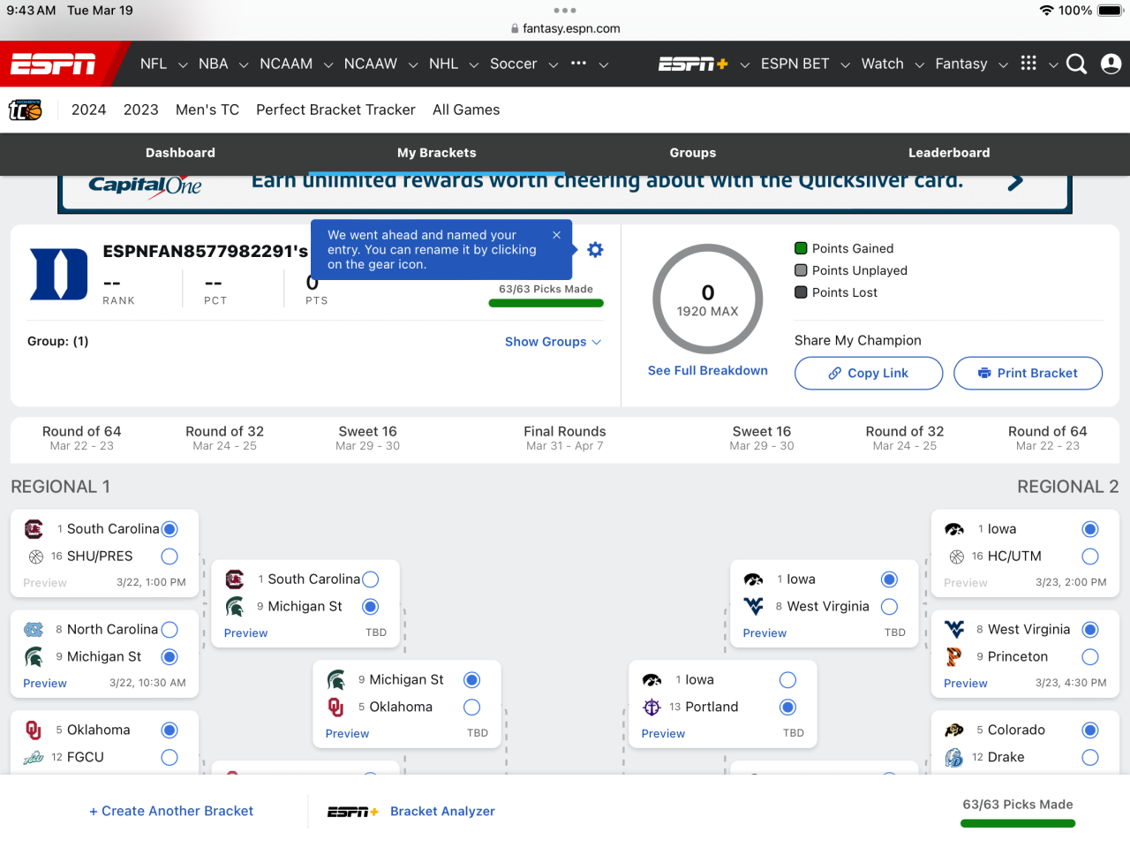The width and height of the screenshot is (1130, 848).
Task: Open the See Full Breakdown link
Action: coord(708,371)
